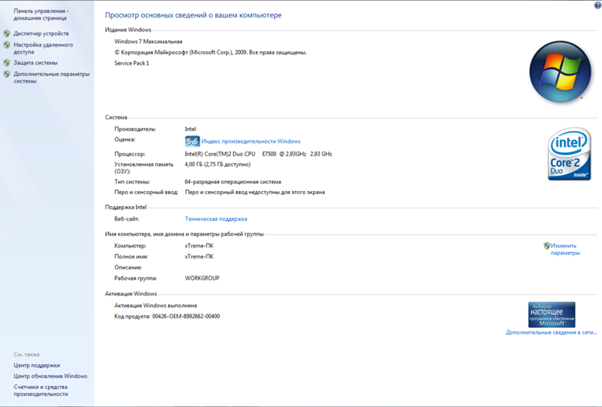The width and height of the screenshot is (602, 407).
Task: Click the shield icon beside Дополнительные параметры системы
Action: pos(7,74)
